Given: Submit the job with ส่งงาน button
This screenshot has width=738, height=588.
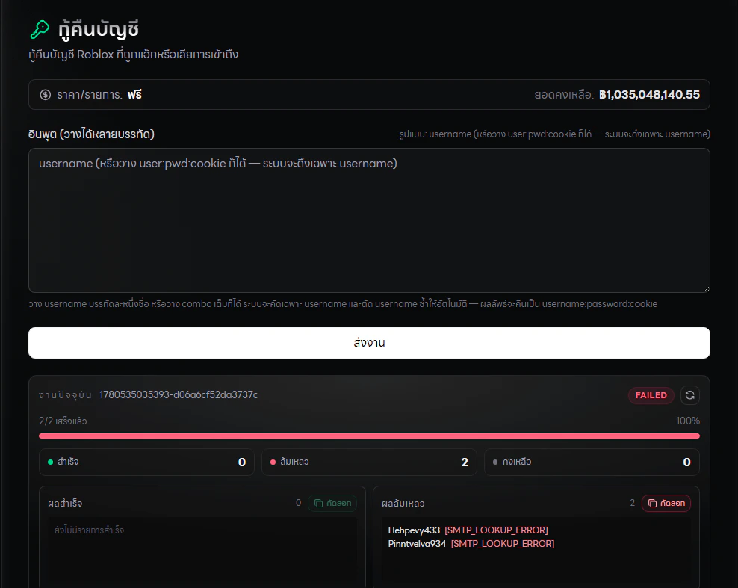Looking at the screenshot, I should pyautogui.click(x=369, y=343).
